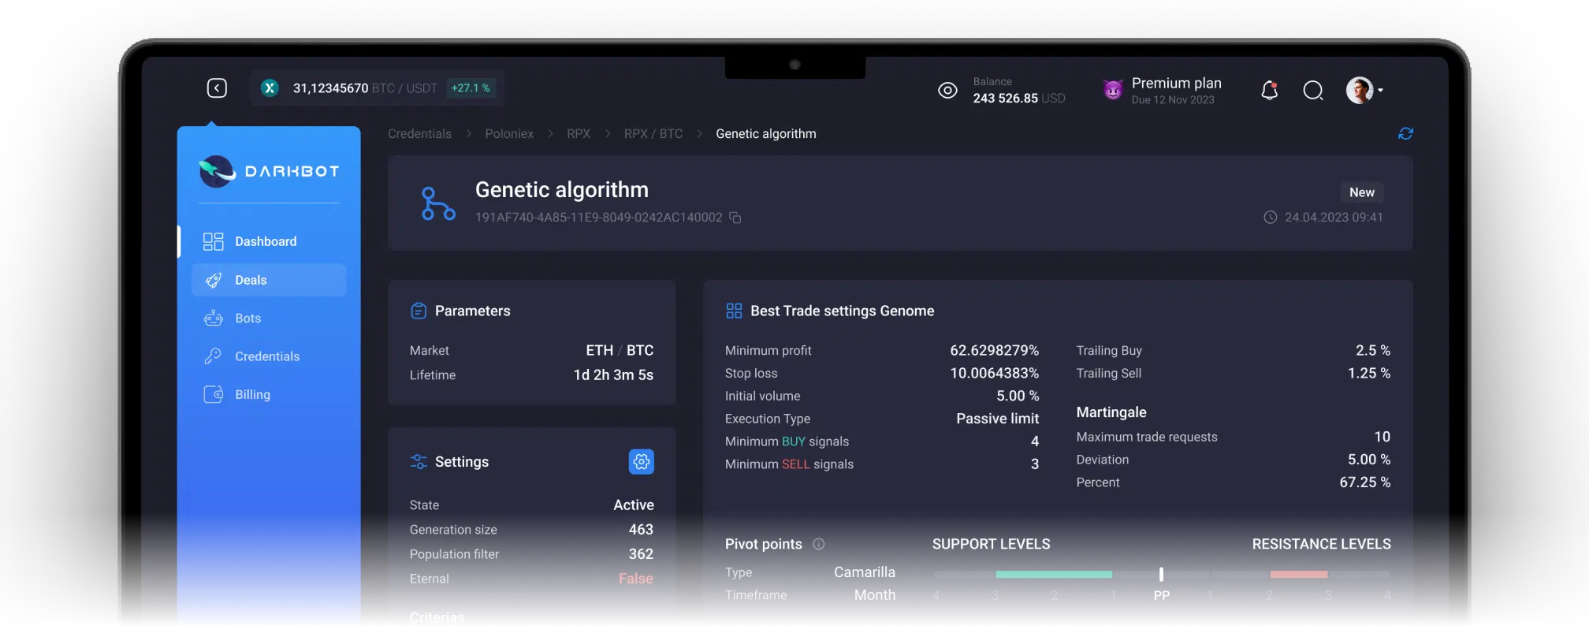Click the New status badge

click(1362, 192)
